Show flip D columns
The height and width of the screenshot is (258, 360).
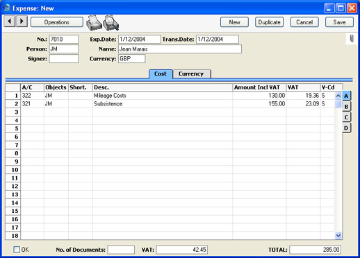(346, 128)
